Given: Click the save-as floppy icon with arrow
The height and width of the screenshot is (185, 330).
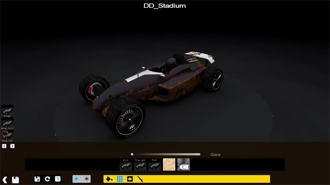Looking at the screenshot, I should (x=37, y=179).
